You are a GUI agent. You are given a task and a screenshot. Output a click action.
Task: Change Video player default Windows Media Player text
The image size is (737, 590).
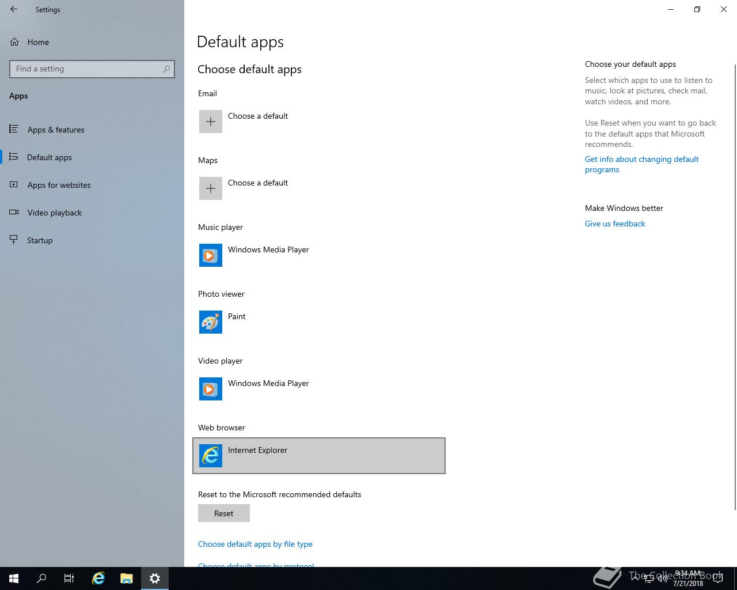click(268, 383)
